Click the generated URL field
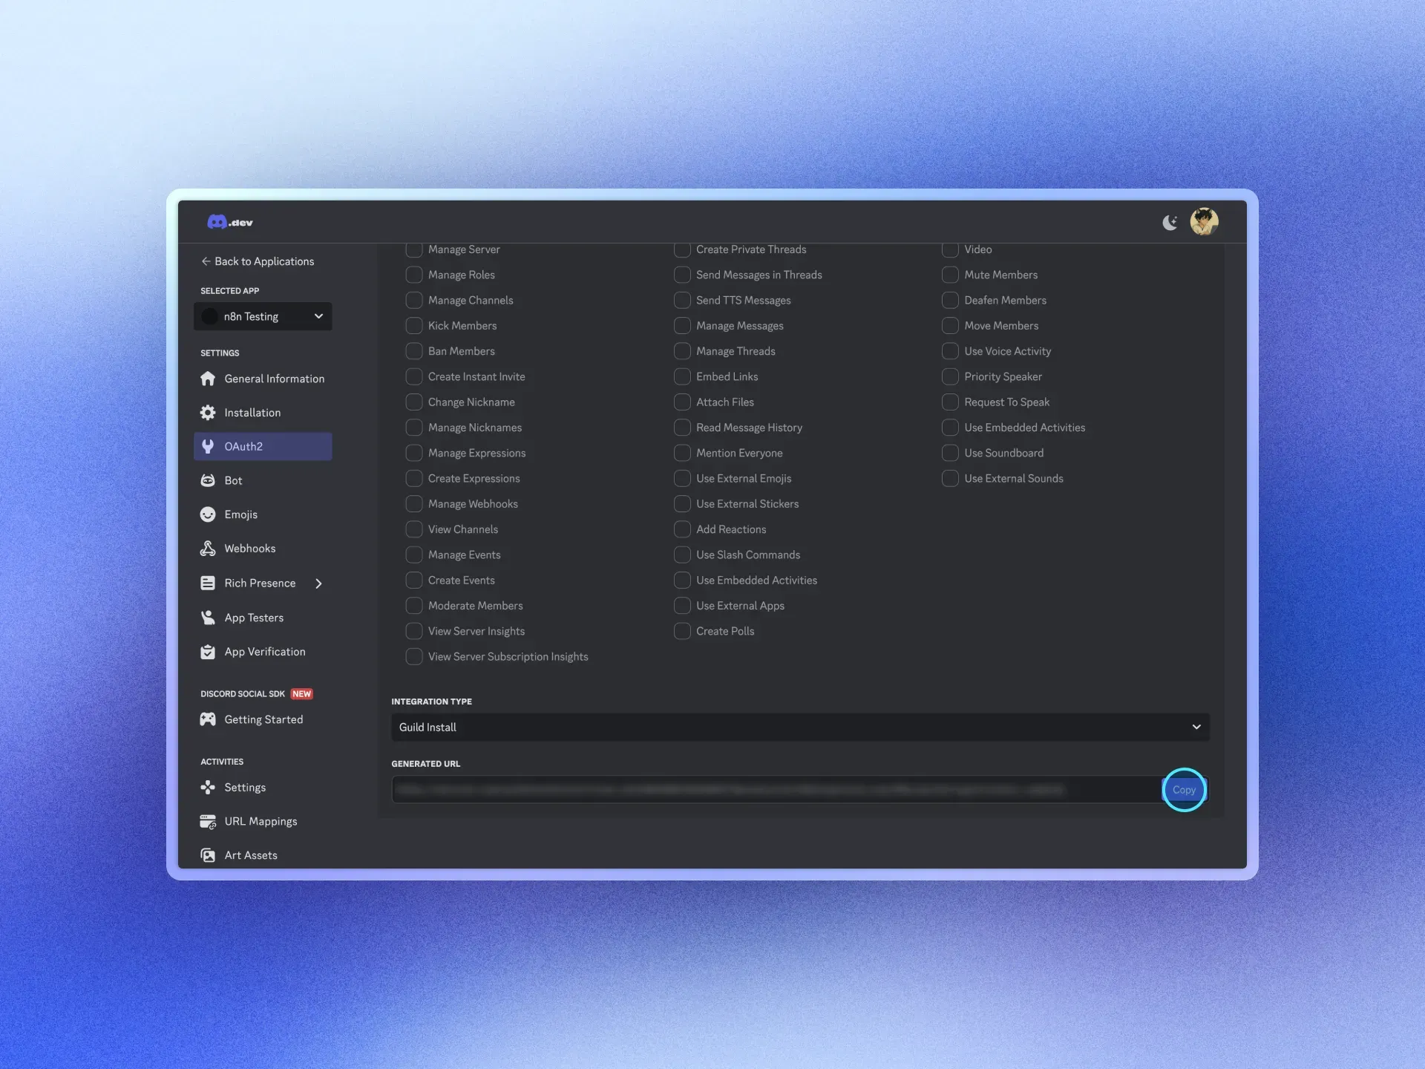Screen dimensions: 1425x1069 tap(776, 790)
